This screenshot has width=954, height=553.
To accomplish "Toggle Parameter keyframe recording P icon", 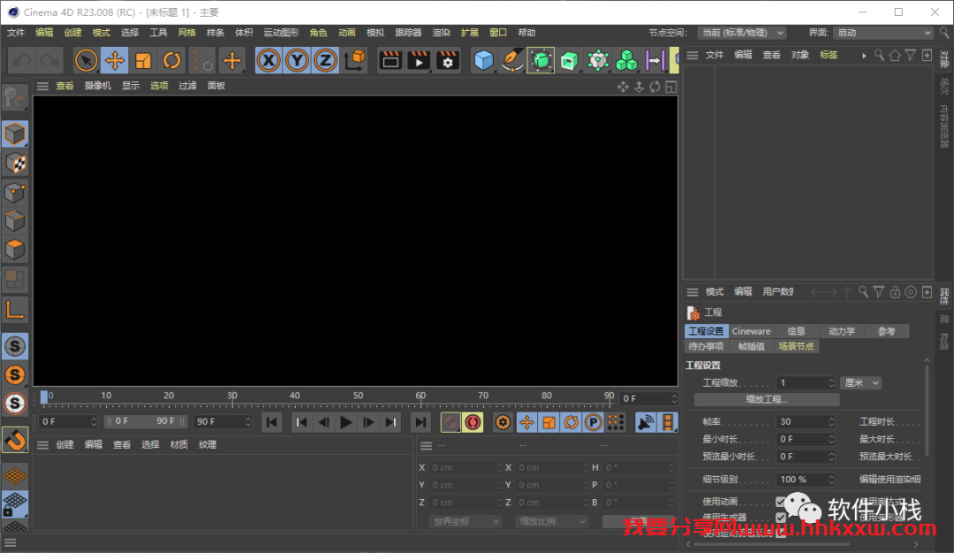I will click(594, 422).
